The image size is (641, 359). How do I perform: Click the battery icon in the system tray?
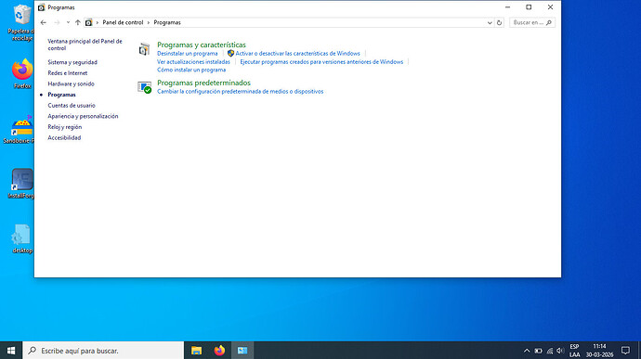tap(539, 351)
